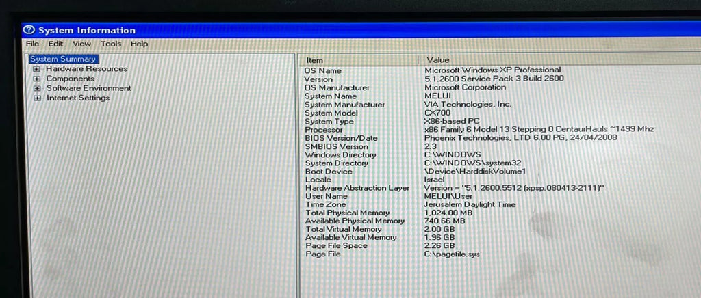Click value Jerusalem Daylight Time
The image size is (701, 298).
(x=470, y=204)
